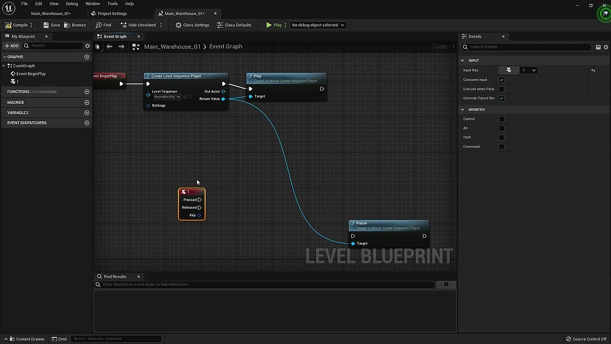Click the graph bookmarks icon

click(97, 46)
